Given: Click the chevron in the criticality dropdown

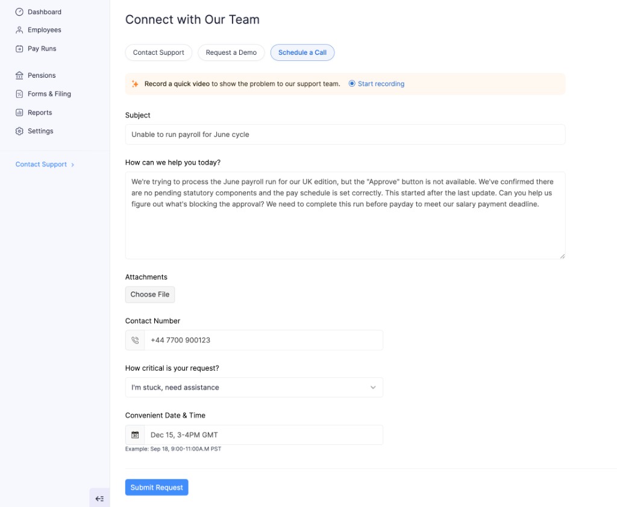Looking at the screenshot, I should pos(373,388).
